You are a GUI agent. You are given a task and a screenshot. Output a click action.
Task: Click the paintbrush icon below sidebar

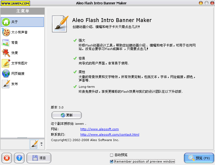click(34, 144)
